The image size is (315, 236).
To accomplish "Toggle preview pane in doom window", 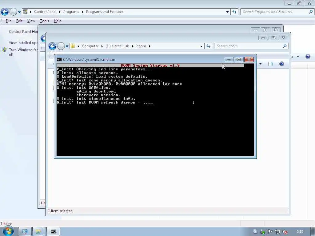I will pyautogui.click(x=271, y=64).
